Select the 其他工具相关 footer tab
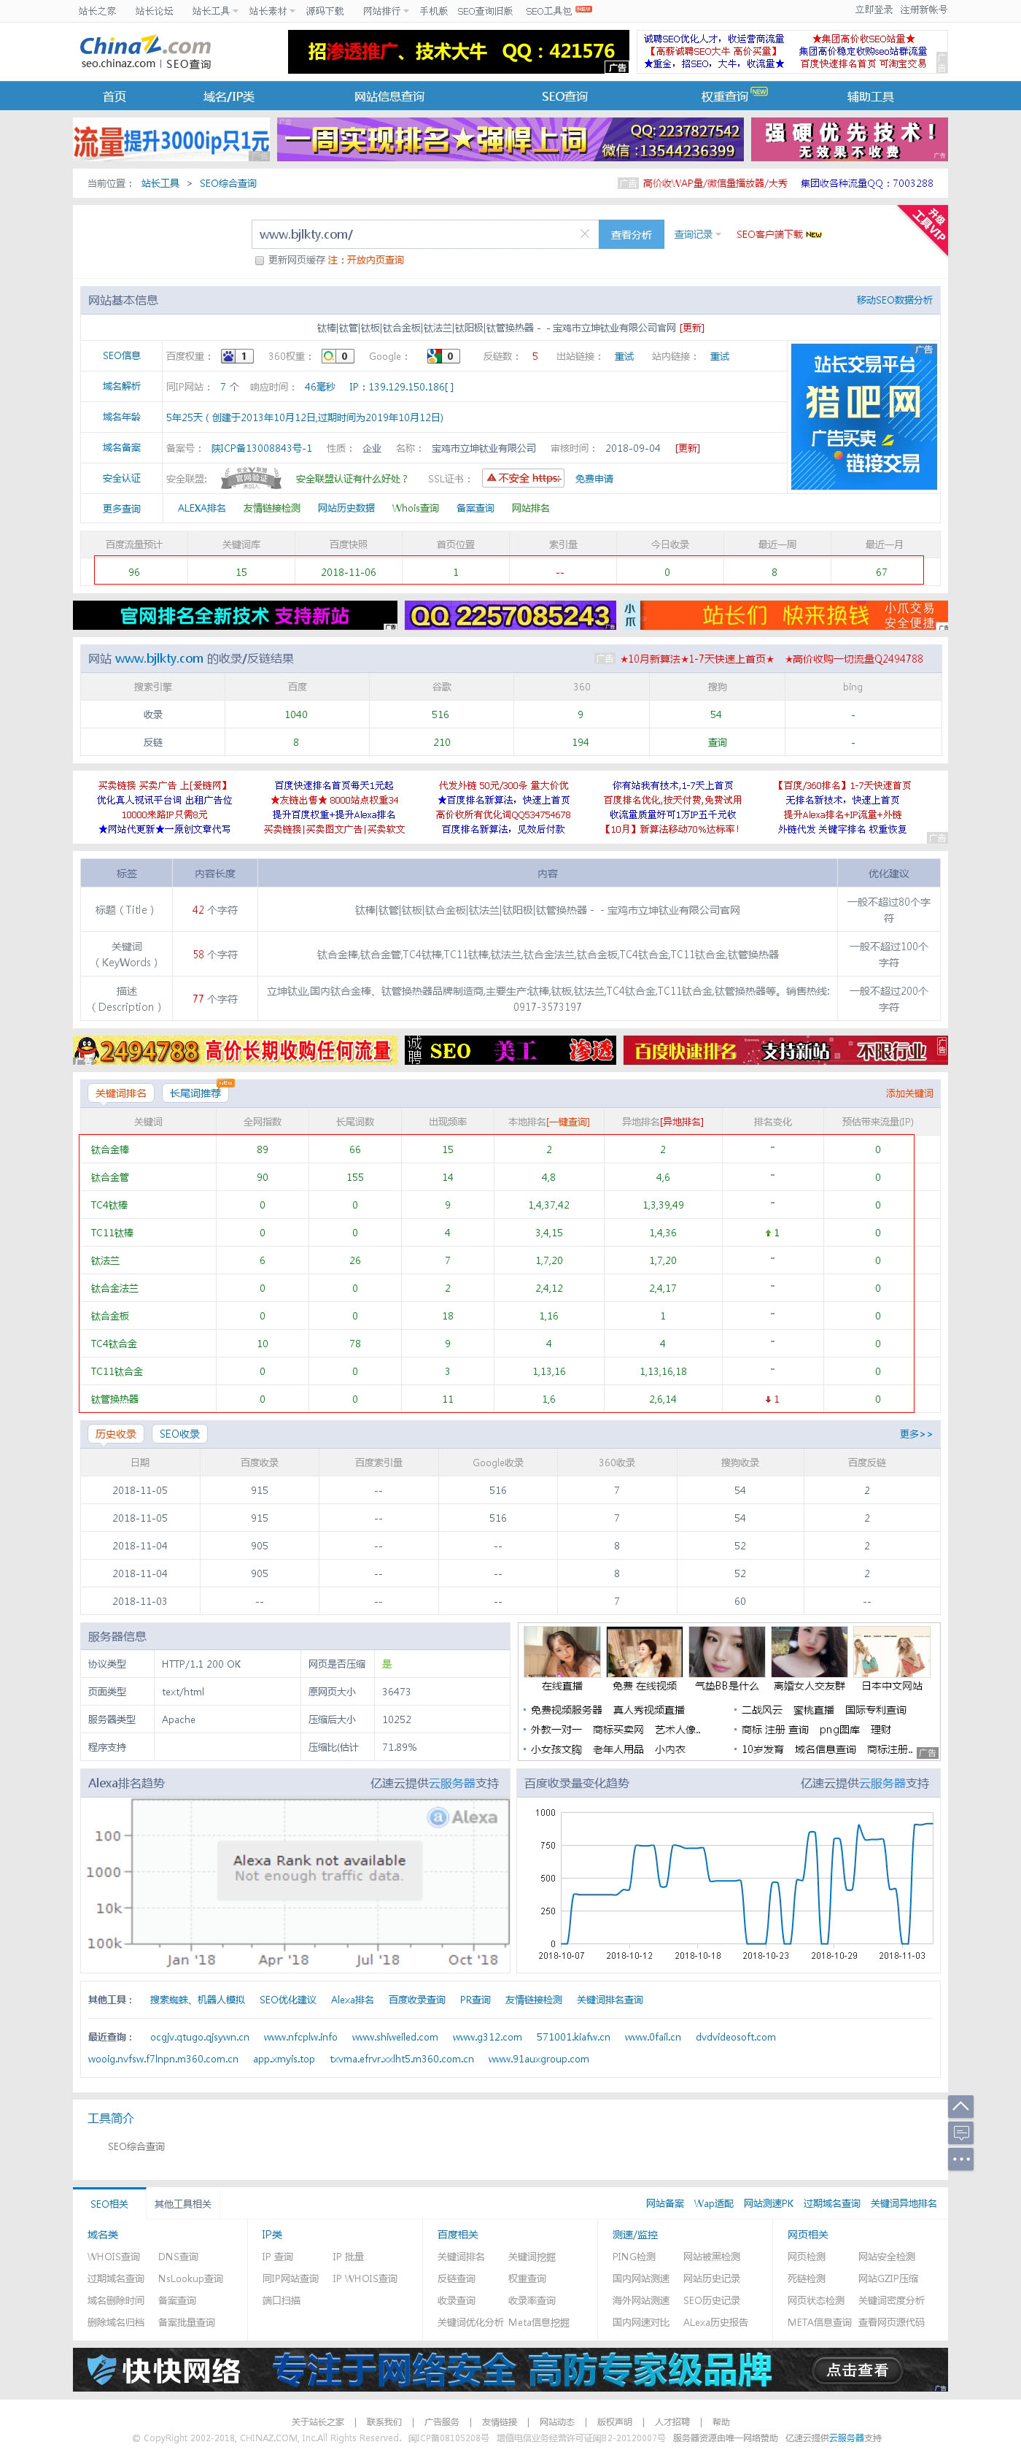1021x2458 pixels. tap(182, 2204)
